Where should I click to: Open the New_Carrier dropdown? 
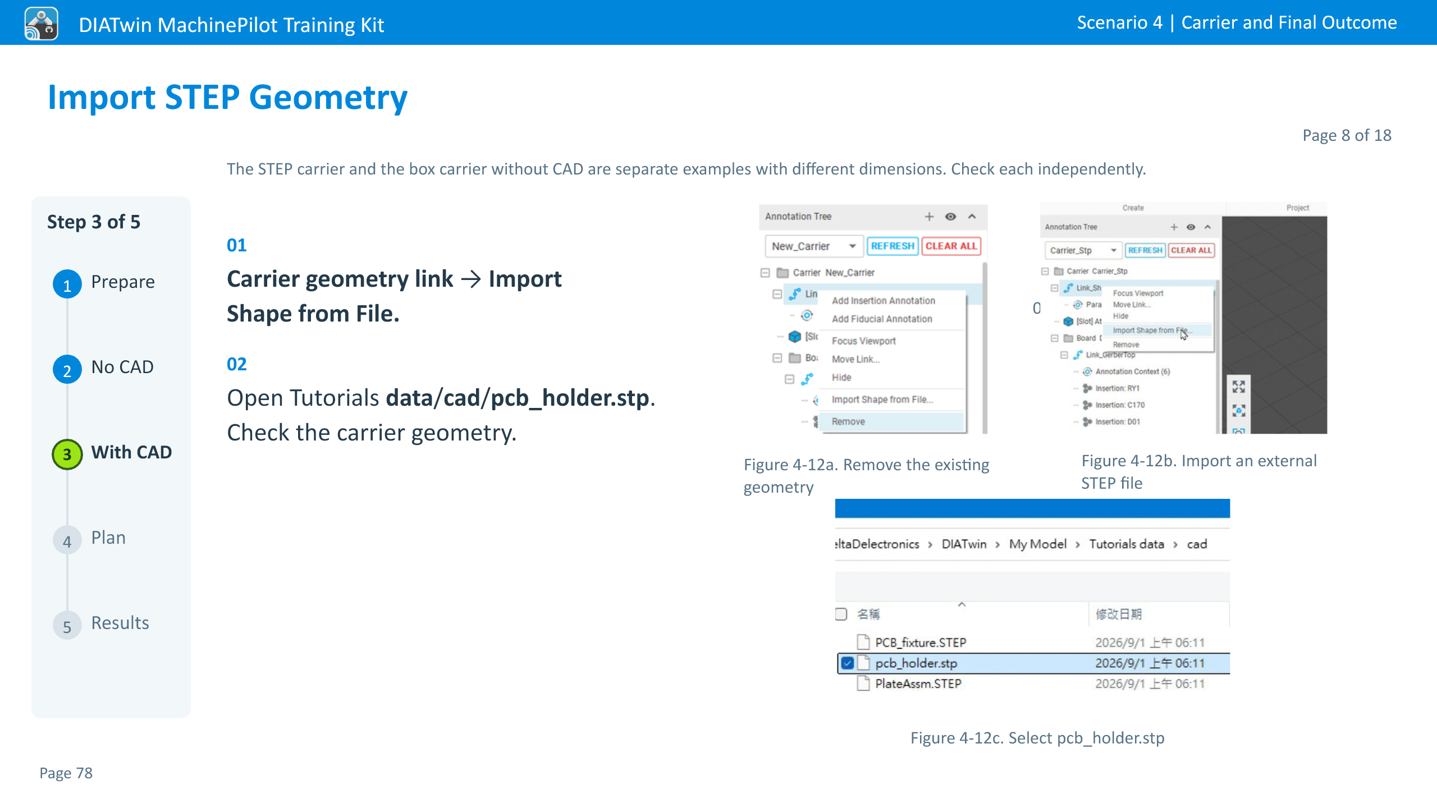point(814,246)
